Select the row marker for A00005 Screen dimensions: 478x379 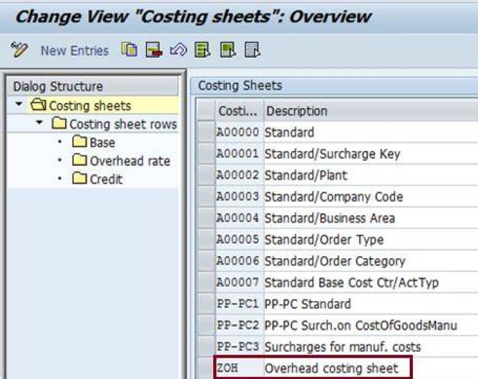coord(206,240)
